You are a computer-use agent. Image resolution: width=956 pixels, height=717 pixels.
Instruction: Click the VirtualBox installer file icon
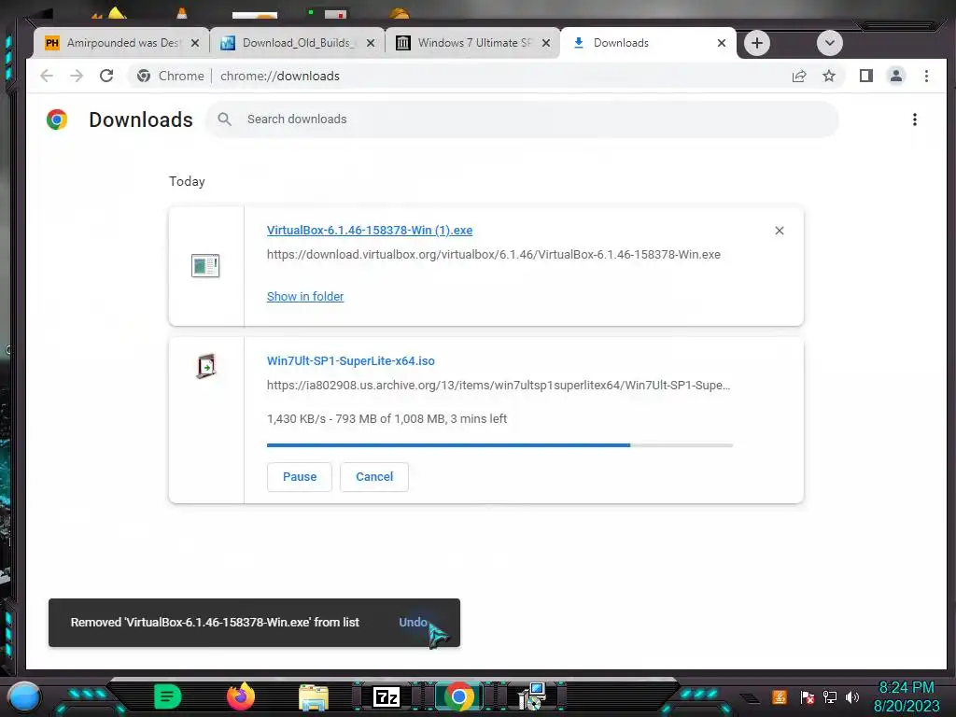pyautogui.click(x=205, y=266)
